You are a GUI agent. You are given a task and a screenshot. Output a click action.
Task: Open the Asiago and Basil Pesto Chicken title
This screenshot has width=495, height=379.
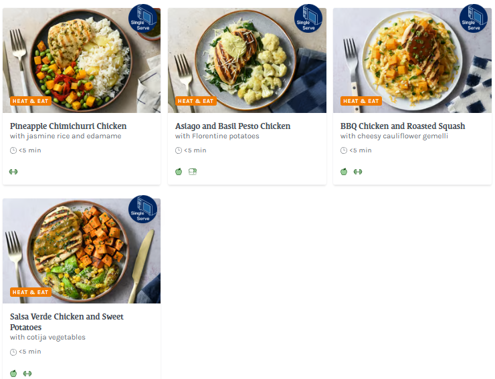tap(233, 126)
